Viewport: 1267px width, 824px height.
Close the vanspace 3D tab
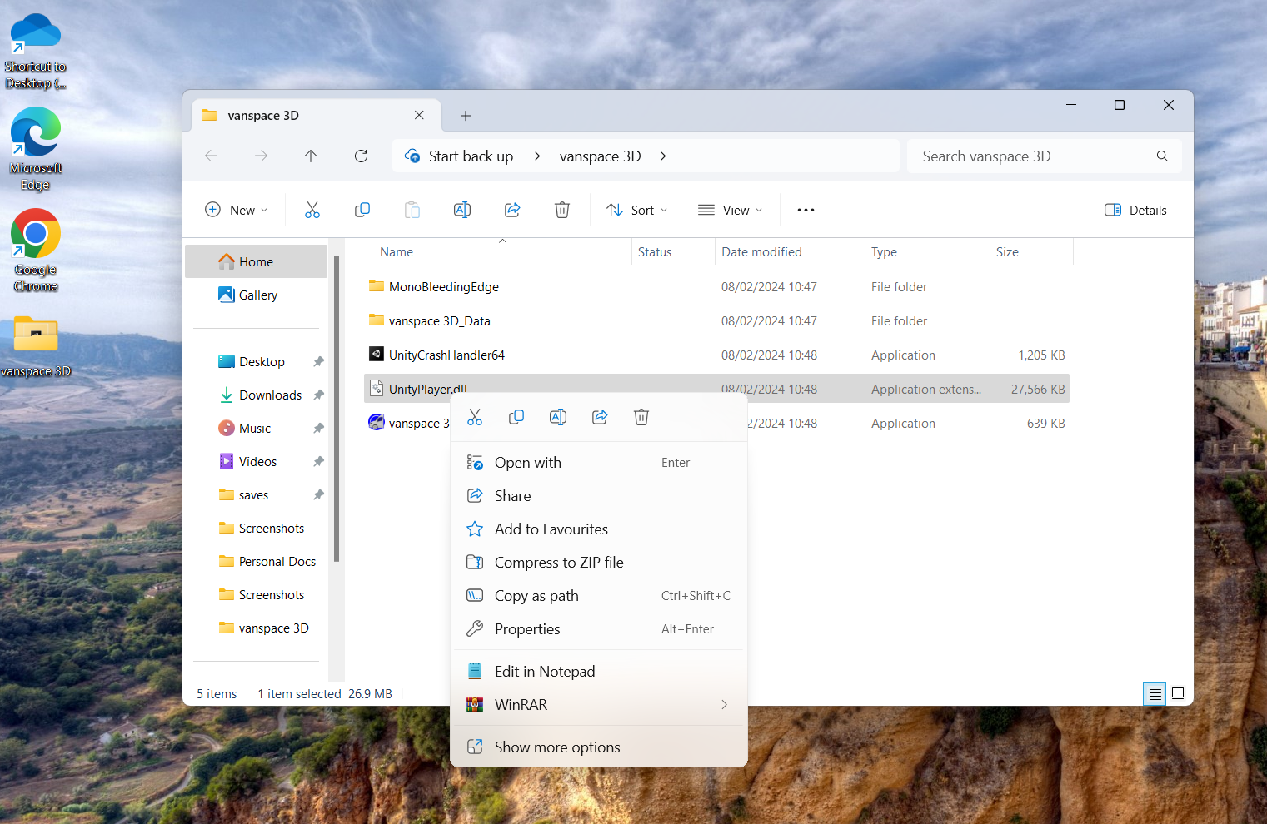point(419,116)
